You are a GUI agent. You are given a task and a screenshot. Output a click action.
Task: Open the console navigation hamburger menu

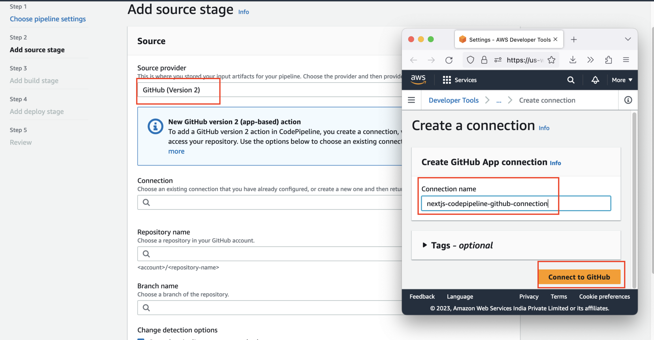coord(412,100)
